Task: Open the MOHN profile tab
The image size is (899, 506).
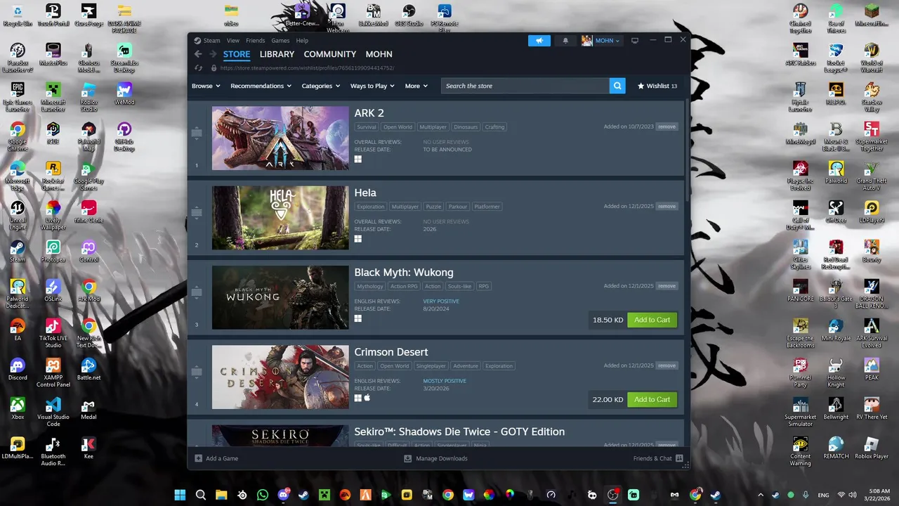Action: (x=379, y=54)
